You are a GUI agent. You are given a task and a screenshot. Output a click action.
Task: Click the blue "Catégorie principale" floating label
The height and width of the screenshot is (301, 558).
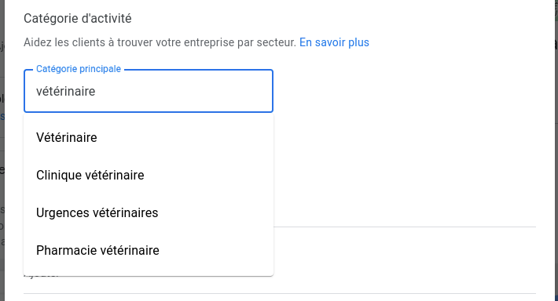[79, 69]
